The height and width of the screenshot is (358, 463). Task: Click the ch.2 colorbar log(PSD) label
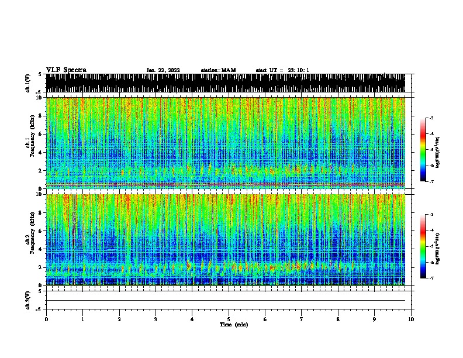point(437,249)
